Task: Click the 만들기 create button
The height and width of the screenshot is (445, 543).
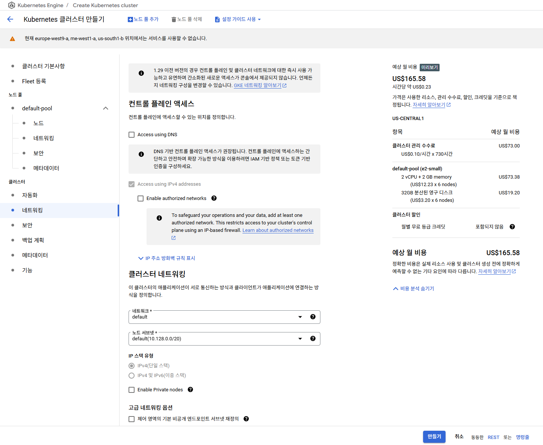Action: [434, 437]
